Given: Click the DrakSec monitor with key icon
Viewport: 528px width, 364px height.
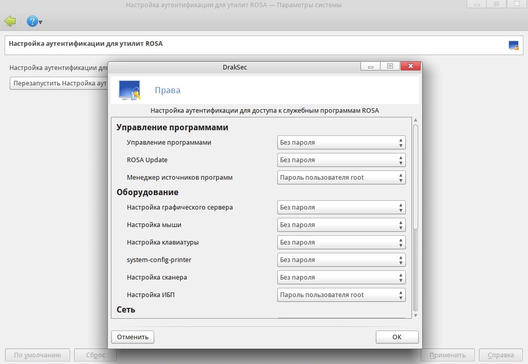Looking at the screenshot, I should [129, 90].
